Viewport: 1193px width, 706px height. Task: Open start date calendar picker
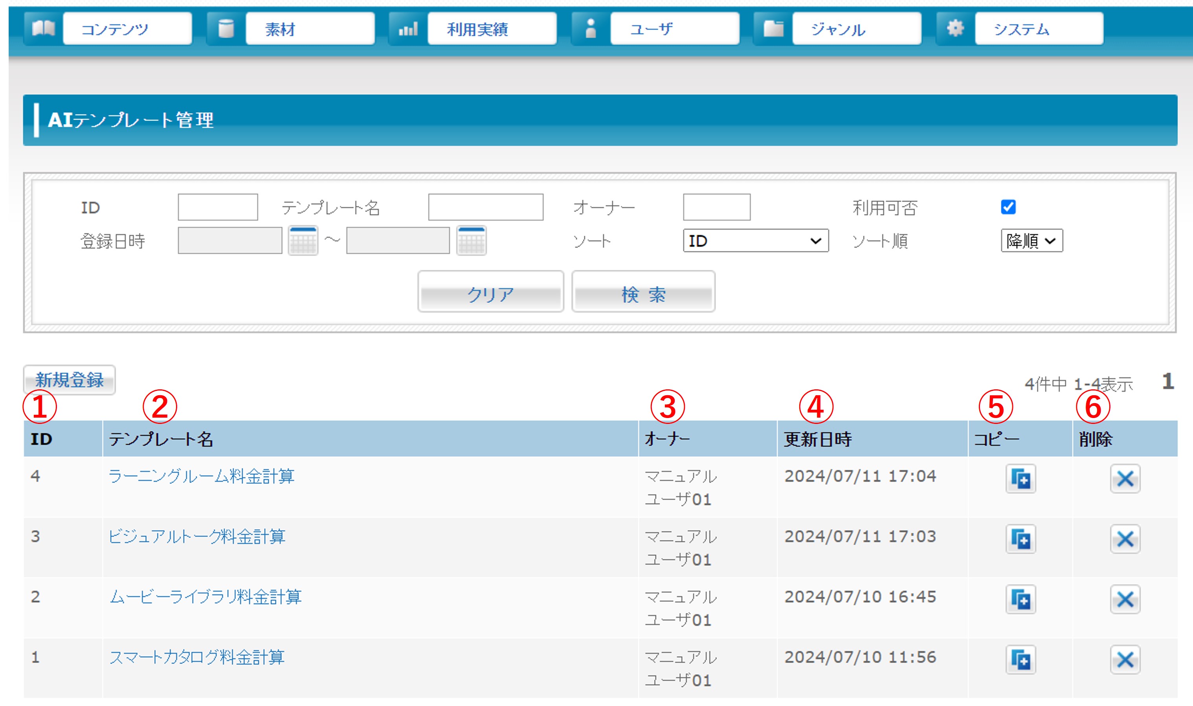pos(303,241)
